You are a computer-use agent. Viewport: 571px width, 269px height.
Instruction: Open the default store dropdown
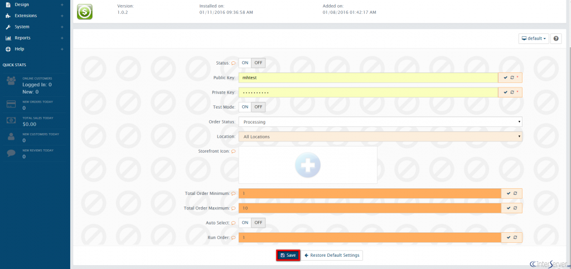[534, 38]
